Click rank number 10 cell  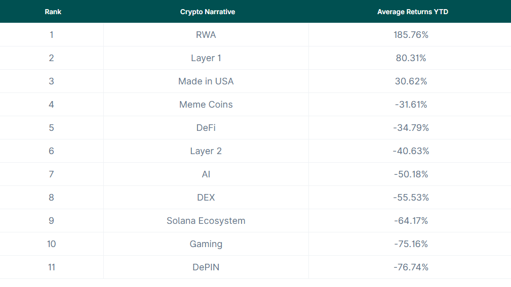pyautogui.click(x=52, y=244)
